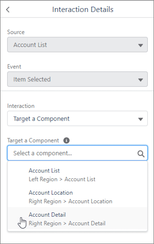
Task: Click the Target a Component field label
Action: [x=33, y=141]
